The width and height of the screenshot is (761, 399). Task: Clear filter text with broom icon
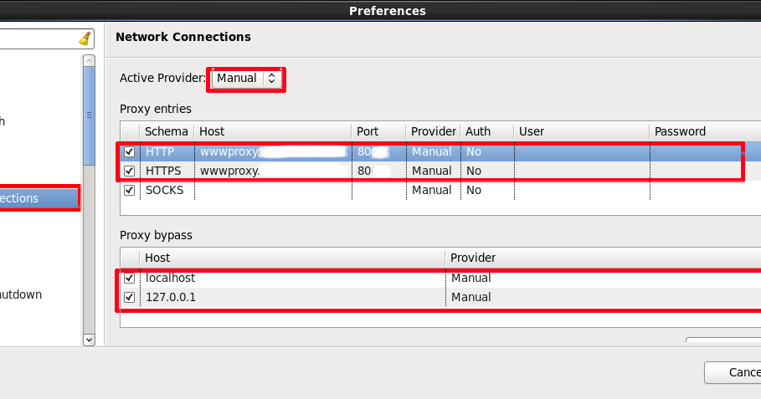point(85,38)
